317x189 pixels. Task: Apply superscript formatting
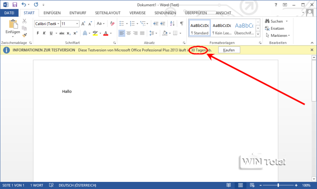coord(75,33)
